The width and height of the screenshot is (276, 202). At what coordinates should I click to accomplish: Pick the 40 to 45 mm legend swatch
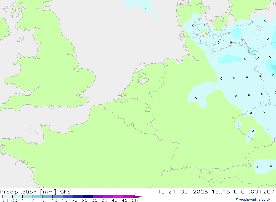click(x=118, y=196)
